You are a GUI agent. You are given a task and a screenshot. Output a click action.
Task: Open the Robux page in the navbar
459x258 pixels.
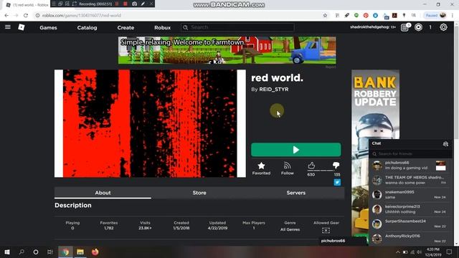[x=163, y=27]
